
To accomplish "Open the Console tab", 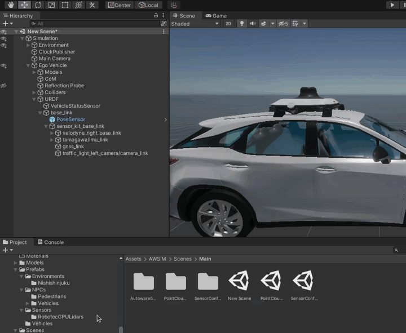I will 50,242.
